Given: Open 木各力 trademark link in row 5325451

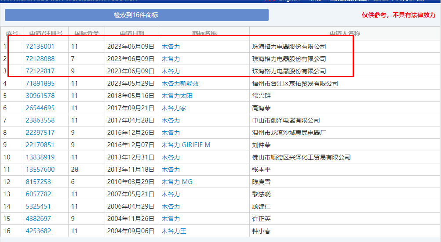Looking at the screenshot, I should tap(171, 206).
